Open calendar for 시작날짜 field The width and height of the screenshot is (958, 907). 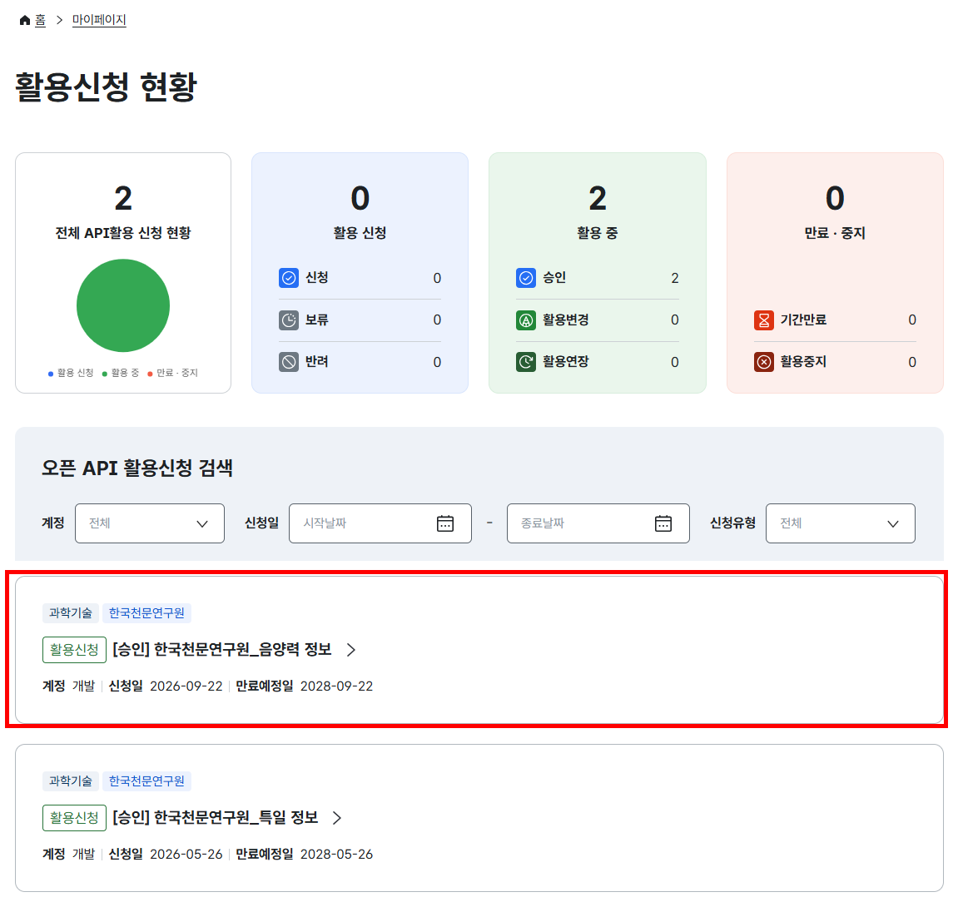point(445,523)
